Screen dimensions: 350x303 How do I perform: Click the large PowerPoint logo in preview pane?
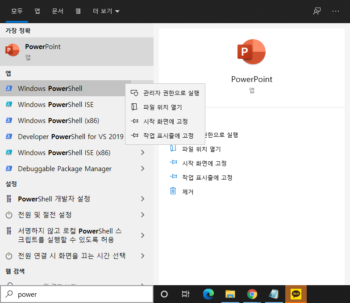tap(252, 52)
